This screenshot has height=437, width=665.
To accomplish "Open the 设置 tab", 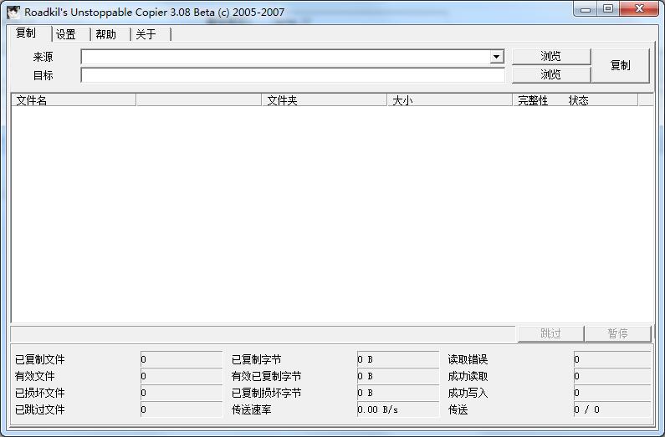I will pyautogui.click(x=67, y=34).
